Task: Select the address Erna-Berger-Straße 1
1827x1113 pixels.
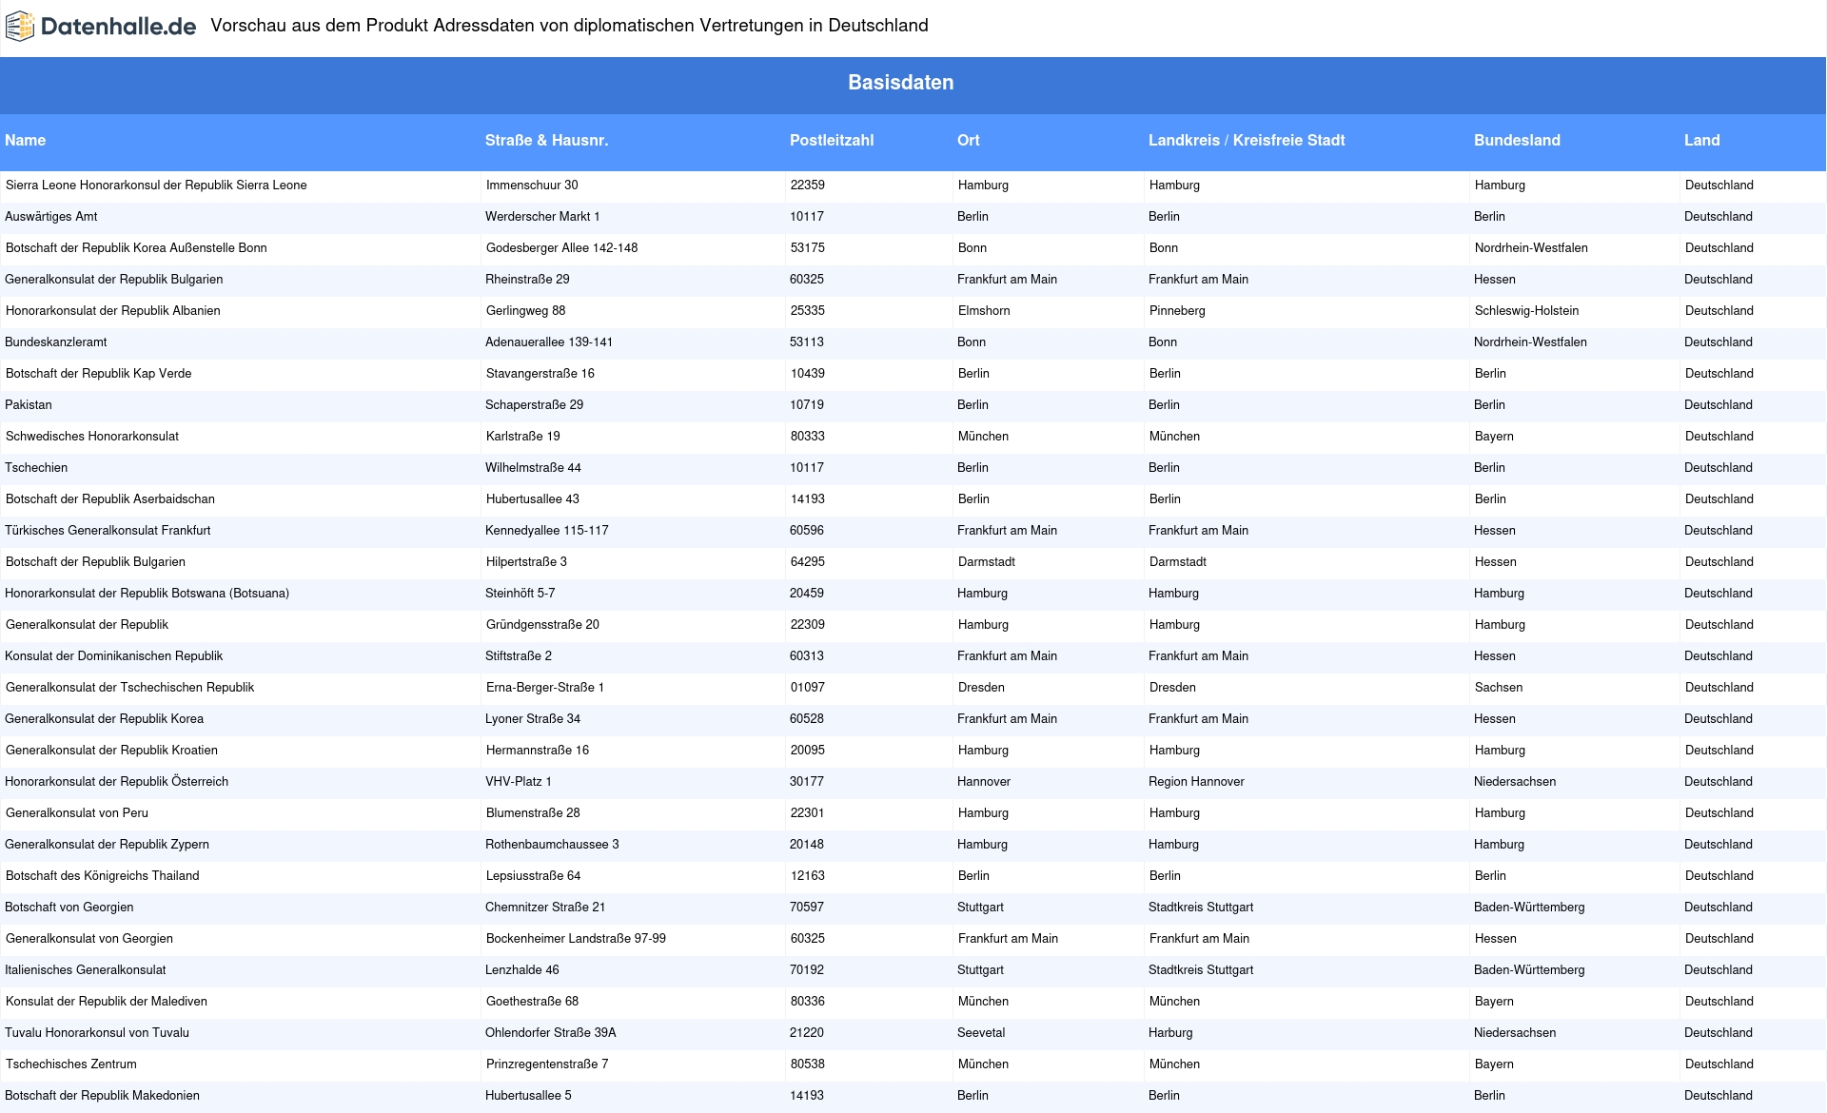Action: point(545,687)
